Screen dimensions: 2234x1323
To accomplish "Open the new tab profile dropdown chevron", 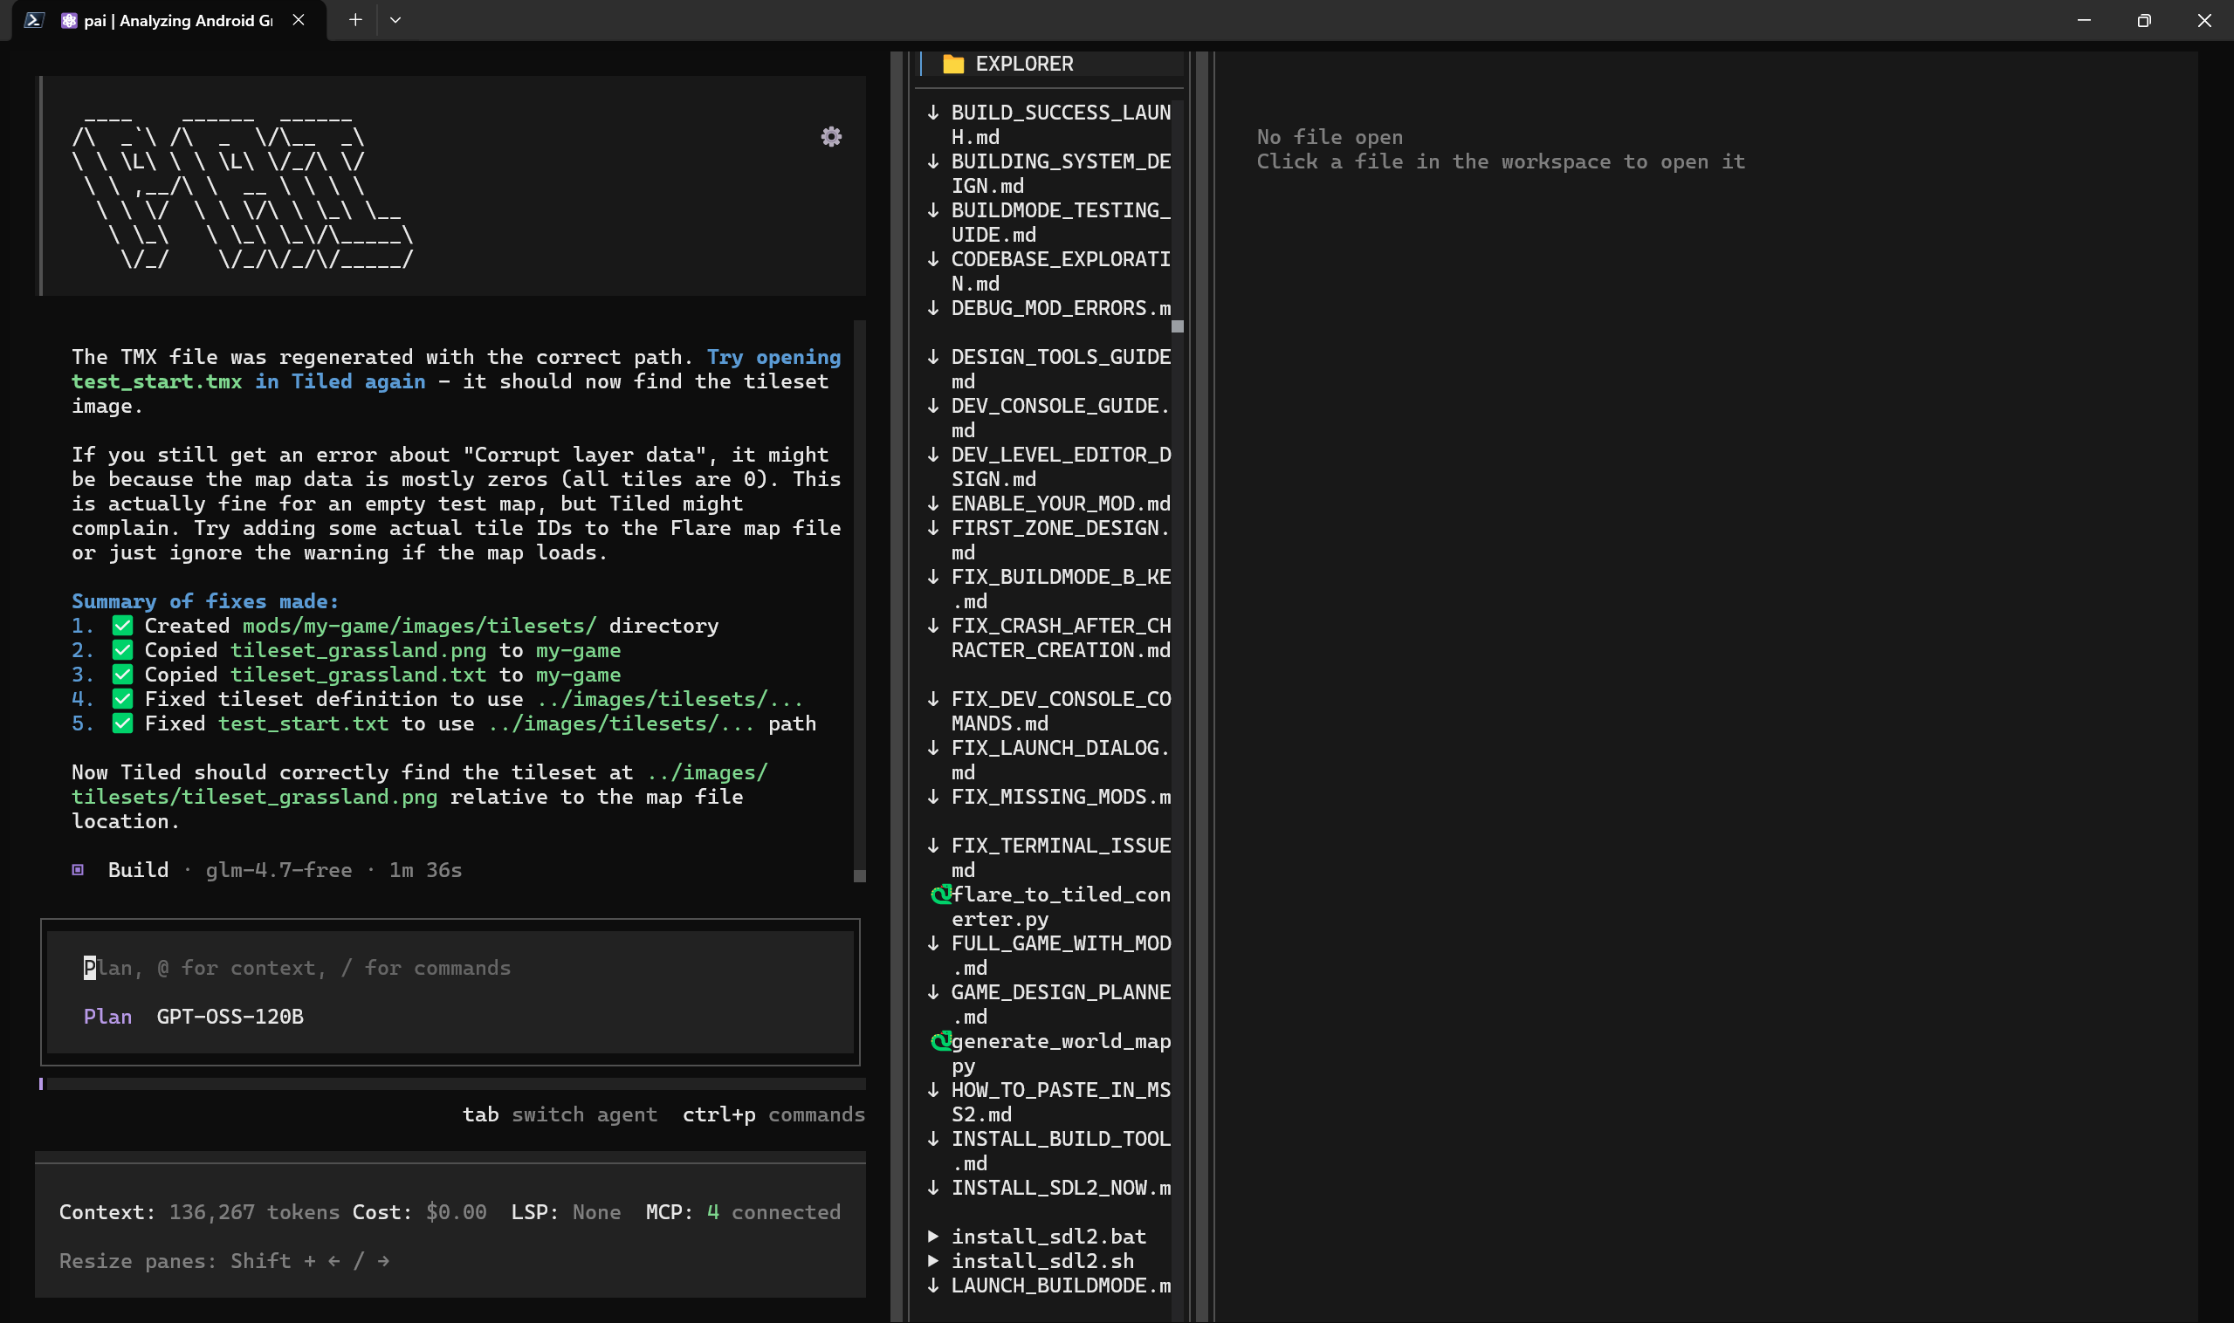I will 395,19.
